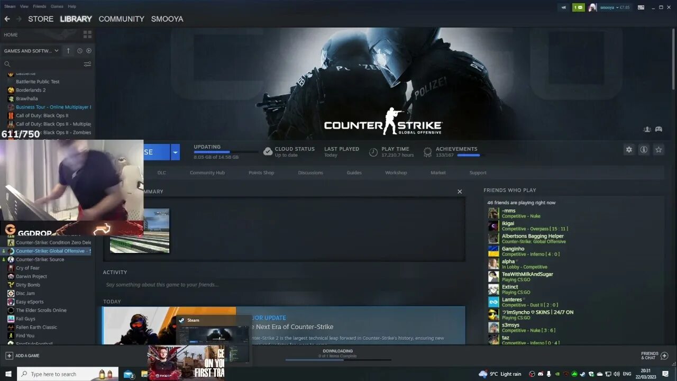Open friends icon on game banner

pyautogui.click(x=647, y=129)
